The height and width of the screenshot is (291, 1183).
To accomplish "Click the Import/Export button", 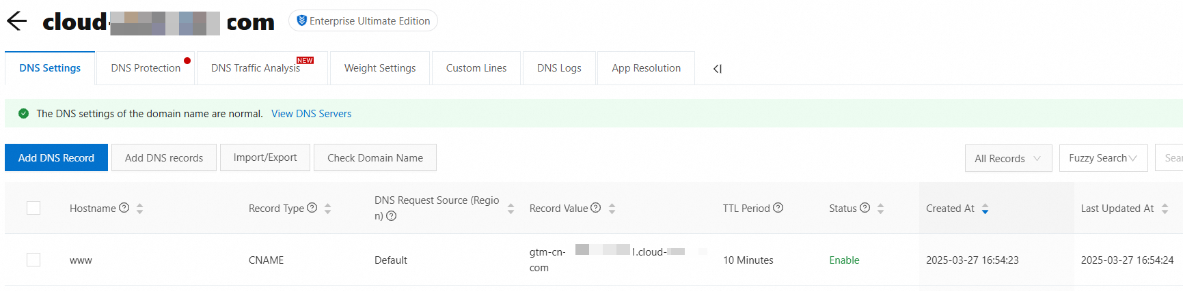I will click(x=265, y=157).
